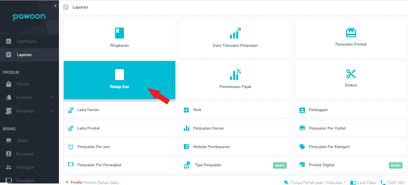Click the Produk Digital cast icon

click(302, 165)
